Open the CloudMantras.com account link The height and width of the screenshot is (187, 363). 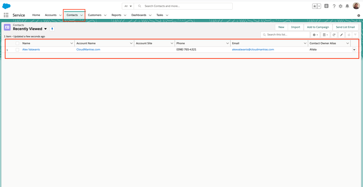pos(88,50)
